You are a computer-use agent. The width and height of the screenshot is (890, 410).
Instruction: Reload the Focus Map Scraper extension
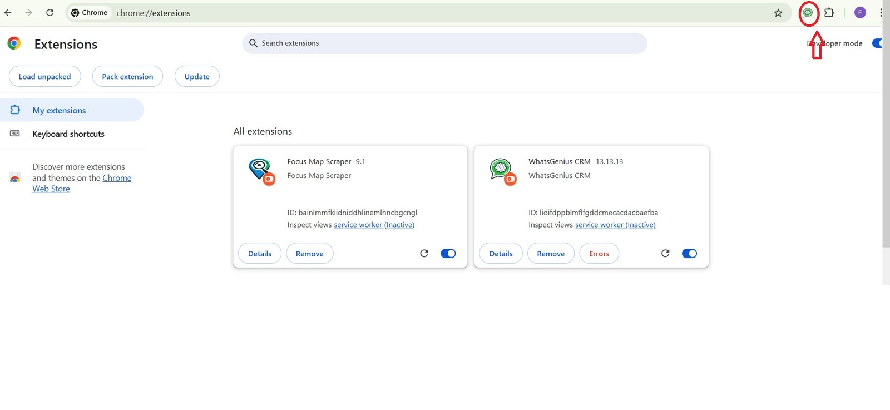(x=424, y=254)
